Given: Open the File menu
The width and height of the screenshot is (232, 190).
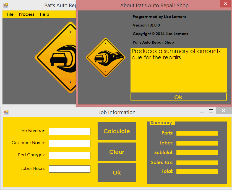Looking at the screenshot, I should (x=10, y=14).
